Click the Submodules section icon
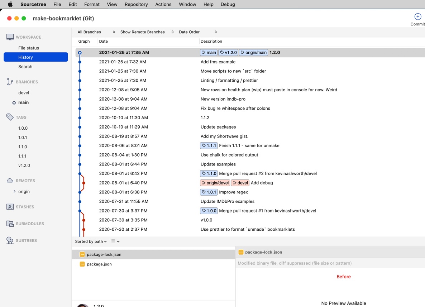This screenshot has width=425, height=307. click(x=9, y=223)
